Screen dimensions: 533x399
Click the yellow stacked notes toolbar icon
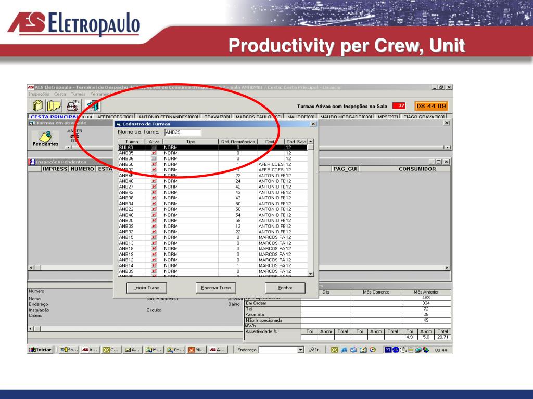click(x=54, y=106)
